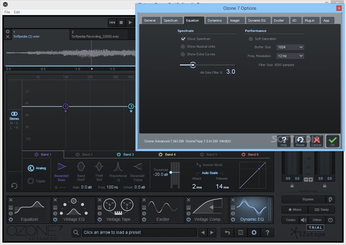The width and height of the screenshot is (346, 245).
Task: Click the play transport button
Action: 130,22
